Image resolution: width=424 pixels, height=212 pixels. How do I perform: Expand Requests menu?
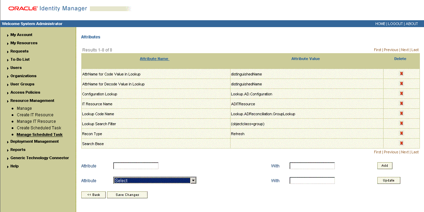(19, 51)
